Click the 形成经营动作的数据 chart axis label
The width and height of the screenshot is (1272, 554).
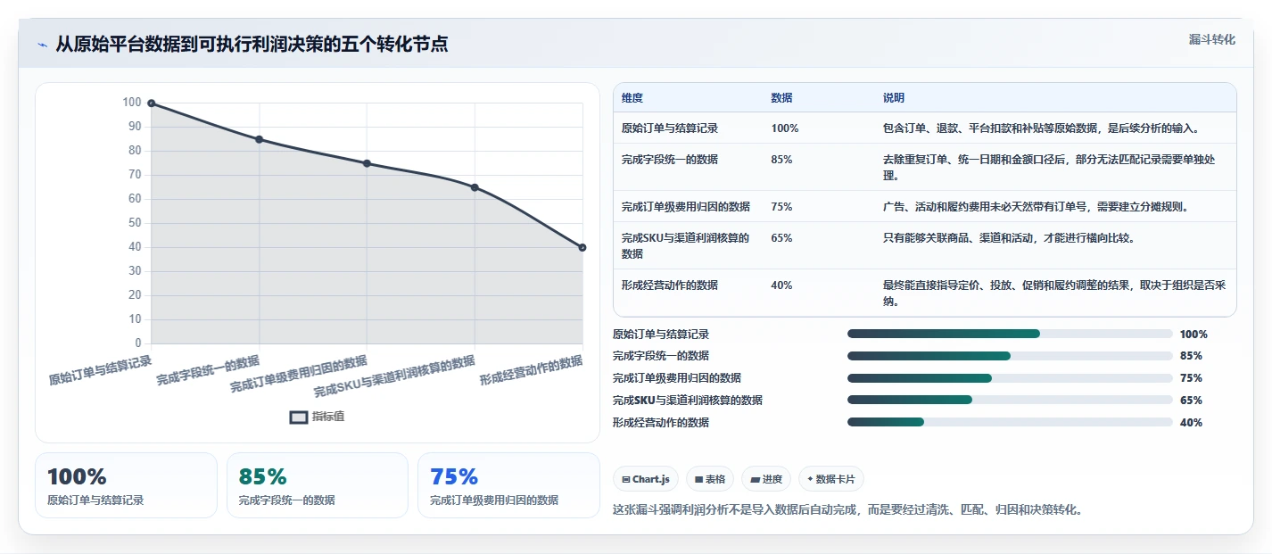(x=531, y=369)
